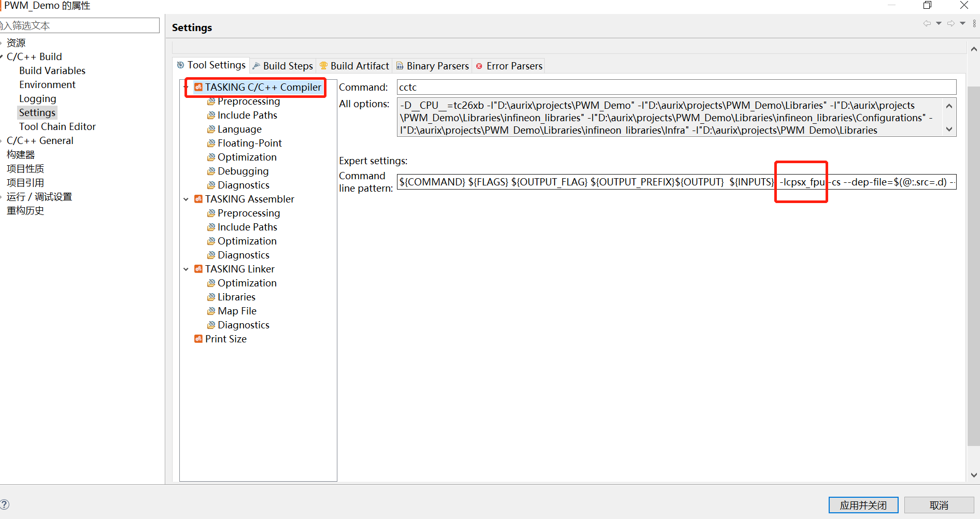Viewport: 980px width, 519px height.
Task: Click the Print Size node icon
Action: (x=198, y=339)
